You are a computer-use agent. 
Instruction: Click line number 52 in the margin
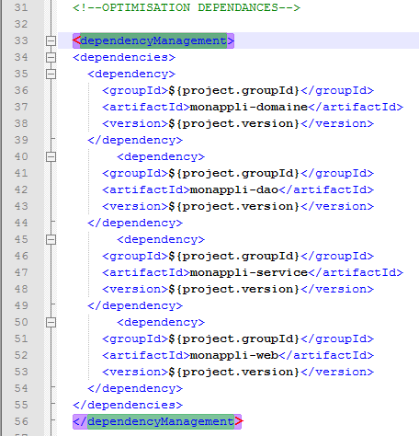click(21, 355)
